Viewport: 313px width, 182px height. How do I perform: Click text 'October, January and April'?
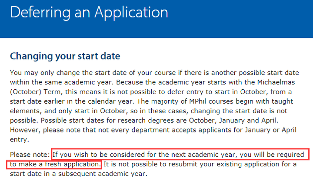pyautogui.click(x=233, y=121)
